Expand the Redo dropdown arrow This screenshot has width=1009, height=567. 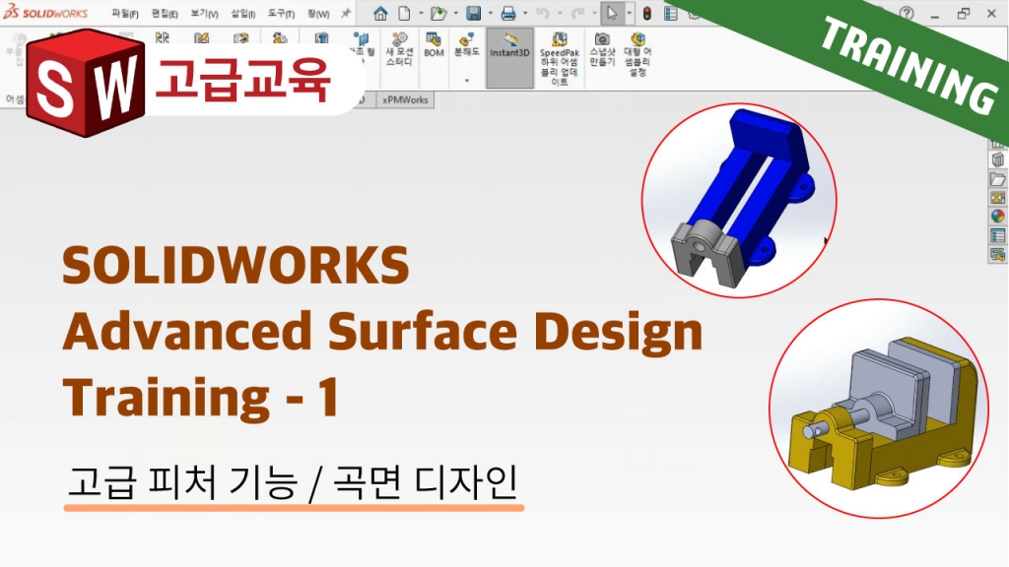point(594,13)
